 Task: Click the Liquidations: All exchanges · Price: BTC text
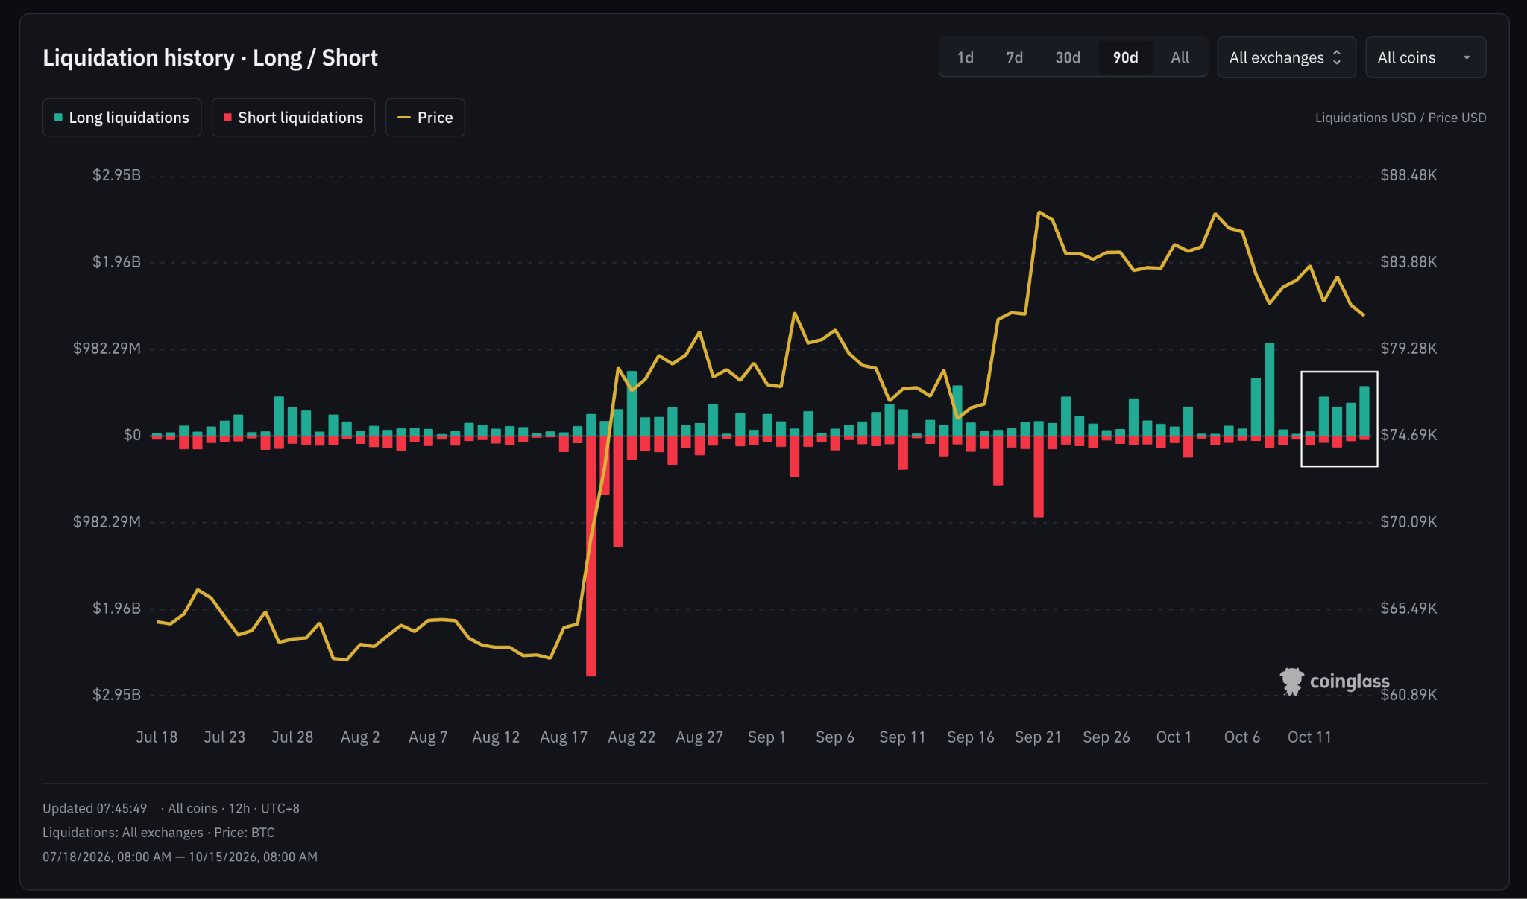point(159,833)
